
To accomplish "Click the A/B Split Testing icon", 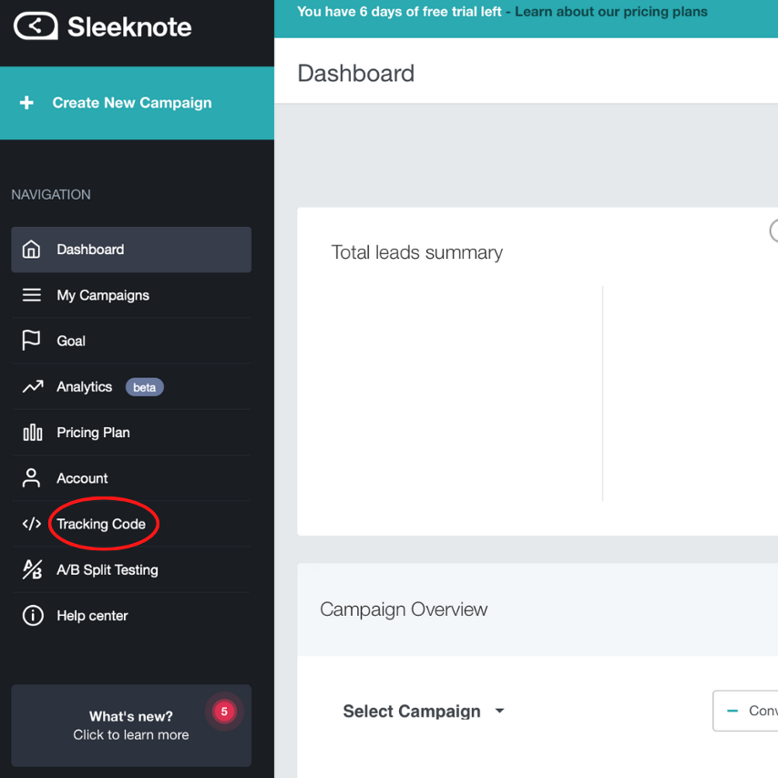I will 32,569.
